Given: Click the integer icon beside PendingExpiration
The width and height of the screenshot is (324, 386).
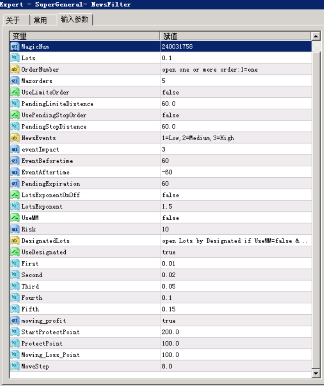Looking at the screenshot, I should [x=15, y=183].
